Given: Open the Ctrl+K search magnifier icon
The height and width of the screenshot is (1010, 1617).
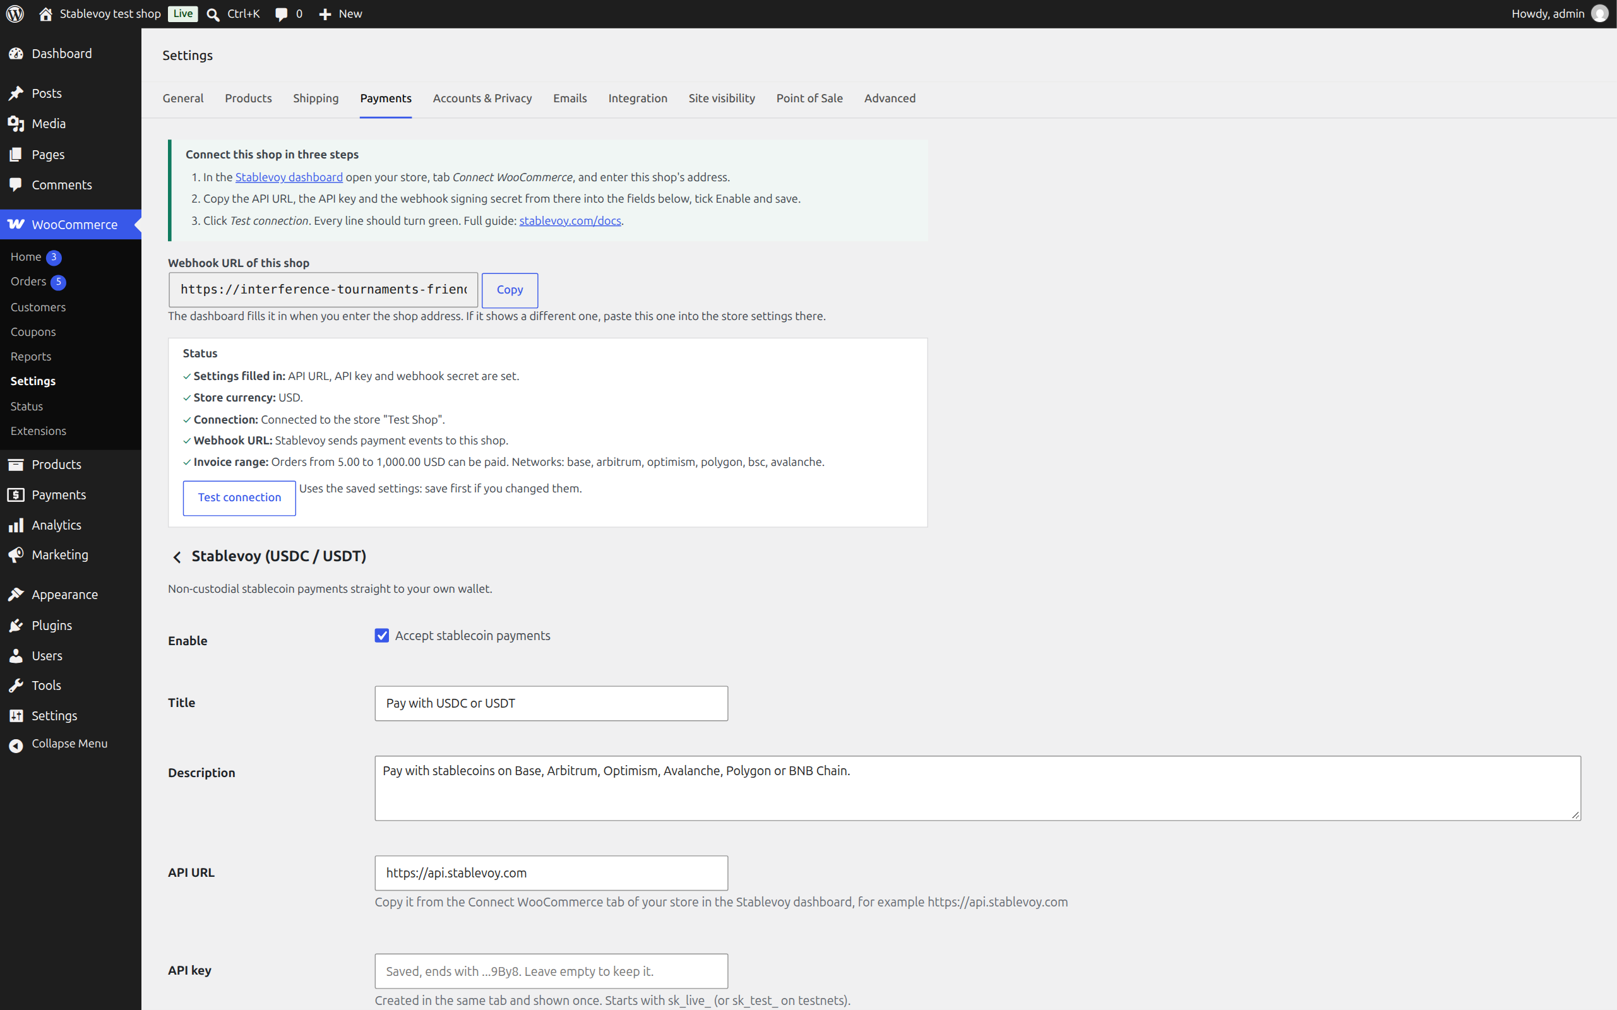Looking at the screenshot, I should [213, 15].
